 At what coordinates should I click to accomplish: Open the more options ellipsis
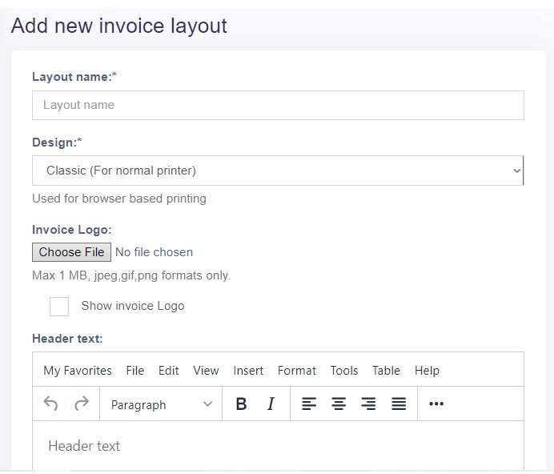tap(436, 404)
